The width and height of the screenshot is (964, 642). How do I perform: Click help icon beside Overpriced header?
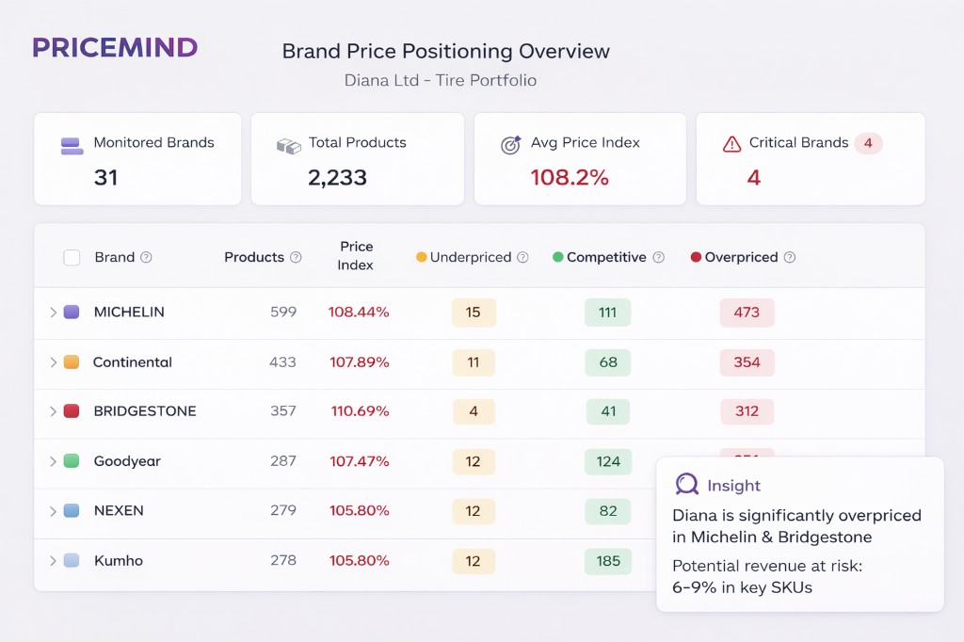click(x=790, y=258)
